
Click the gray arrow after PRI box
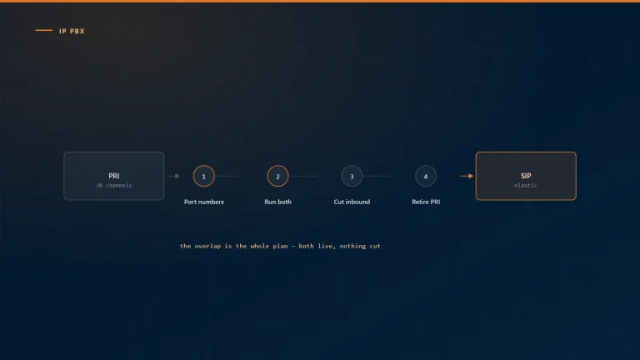coord(173,176)
